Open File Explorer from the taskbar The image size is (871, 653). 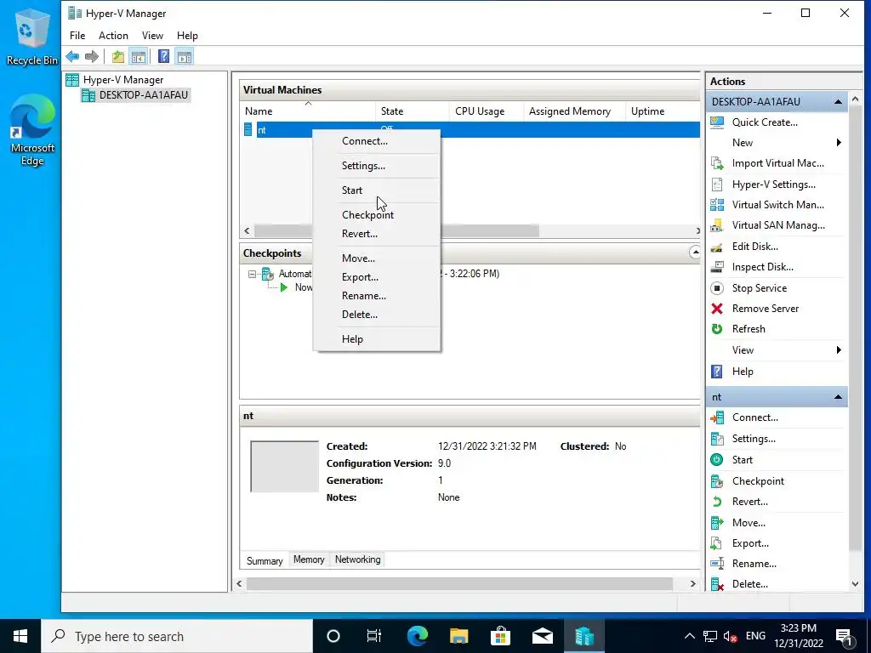point(458,636)
